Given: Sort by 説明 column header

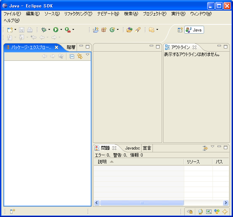Looking at the screenshot, I should [x=102, y=162].
